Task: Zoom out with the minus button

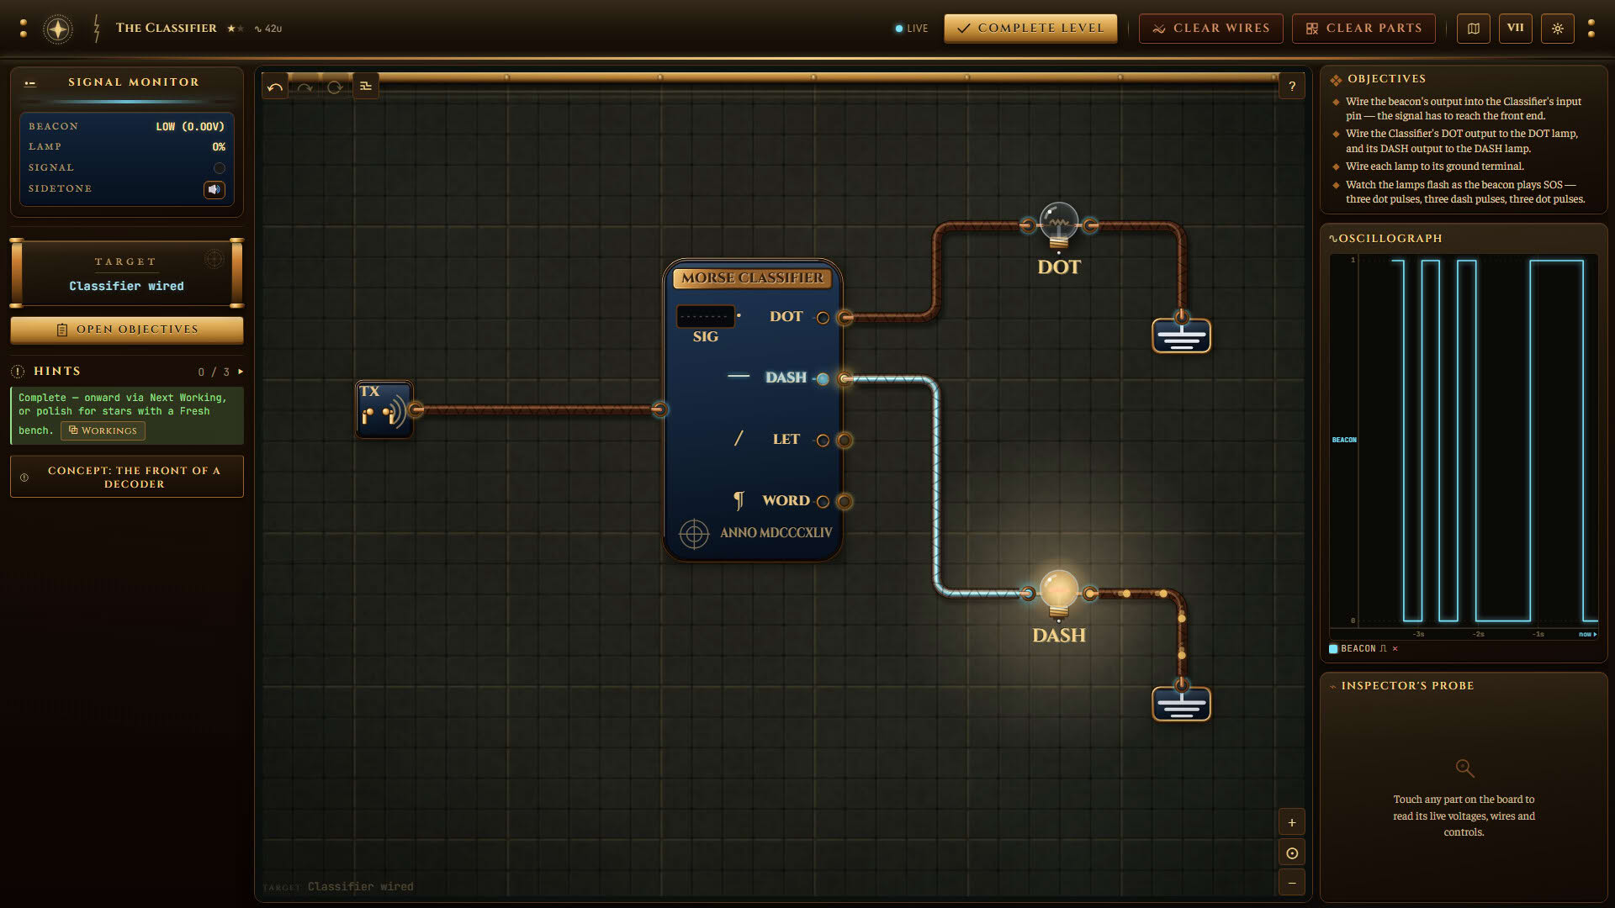Action: pyautogui.click(x=1292, y=882)
